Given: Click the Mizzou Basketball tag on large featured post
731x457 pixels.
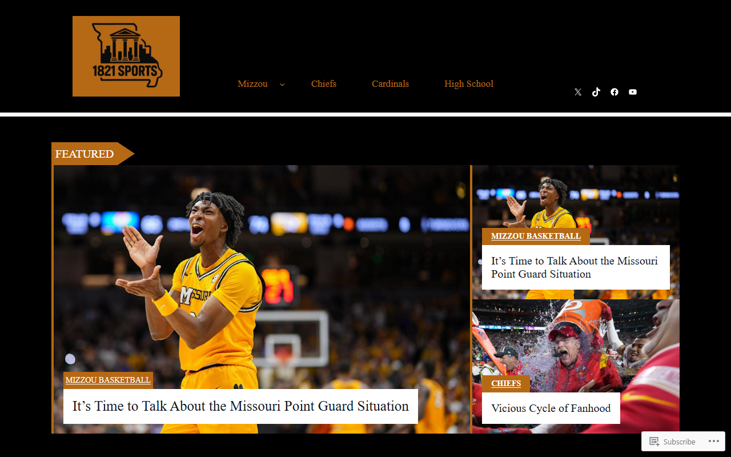Looking at the screenshot, I should tap(108, 380).
